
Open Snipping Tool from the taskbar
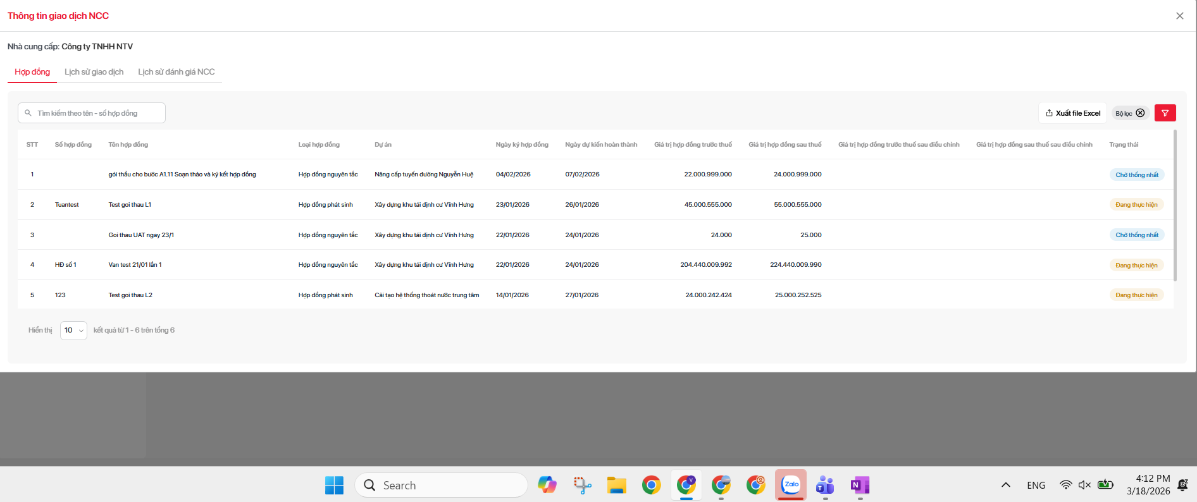coord(582,485)
